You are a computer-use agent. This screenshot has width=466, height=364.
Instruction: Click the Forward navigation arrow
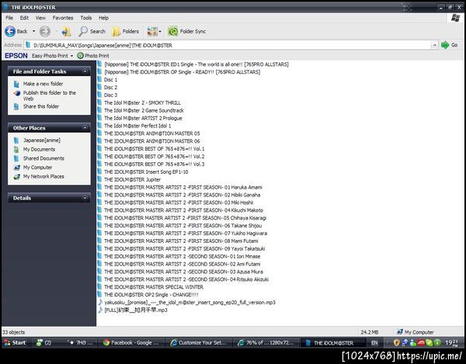coord(45,31)
